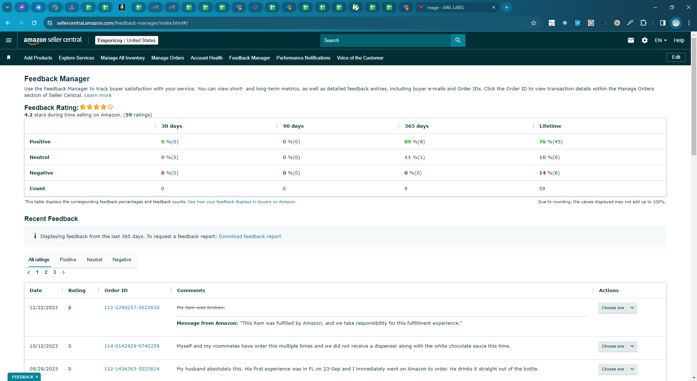Open the buyer messages mail icon
Screen dimensions: 697x381
pyautogui.click(x=631, y=40)
